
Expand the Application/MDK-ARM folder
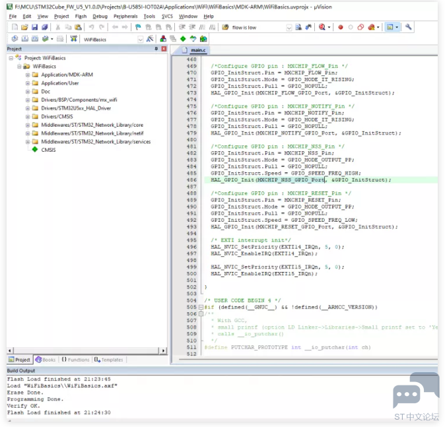[x=28, y=75]
